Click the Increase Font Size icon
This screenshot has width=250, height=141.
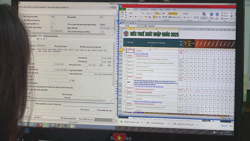click(x=148, y=14)
